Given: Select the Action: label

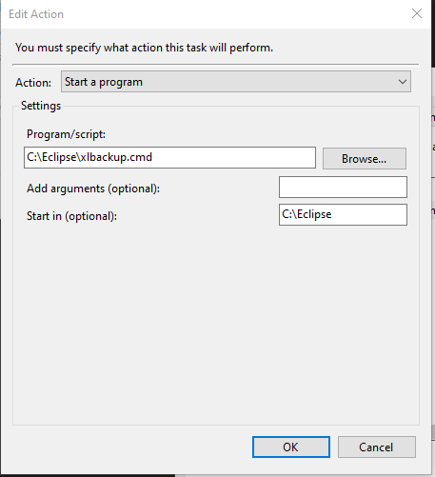Looking at the screenshot, I should pos(33,83).
